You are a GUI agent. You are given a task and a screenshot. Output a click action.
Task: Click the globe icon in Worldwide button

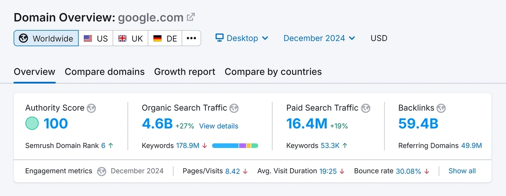point(24,38)
